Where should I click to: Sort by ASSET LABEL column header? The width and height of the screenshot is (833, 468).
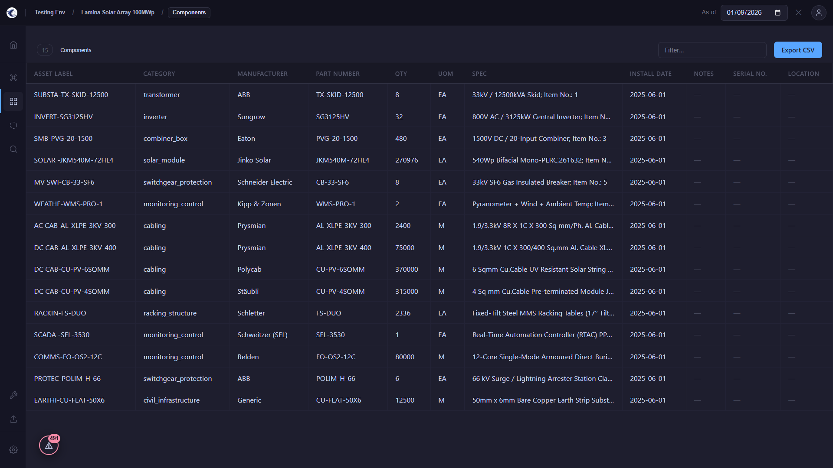53,74
